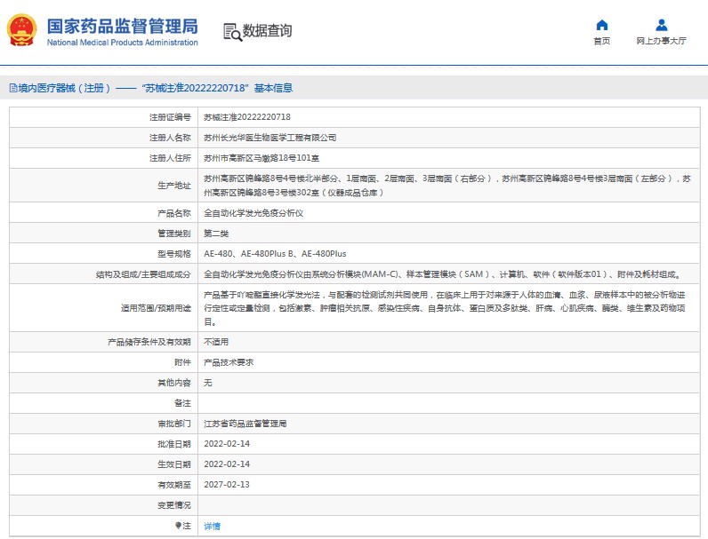
Task: Select the 产品技术要求 value
Action: coord(229,362)
